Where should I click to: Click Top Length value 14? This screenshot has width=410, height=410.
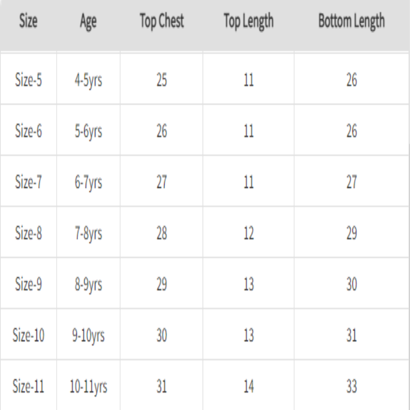[x=248, y=387]
